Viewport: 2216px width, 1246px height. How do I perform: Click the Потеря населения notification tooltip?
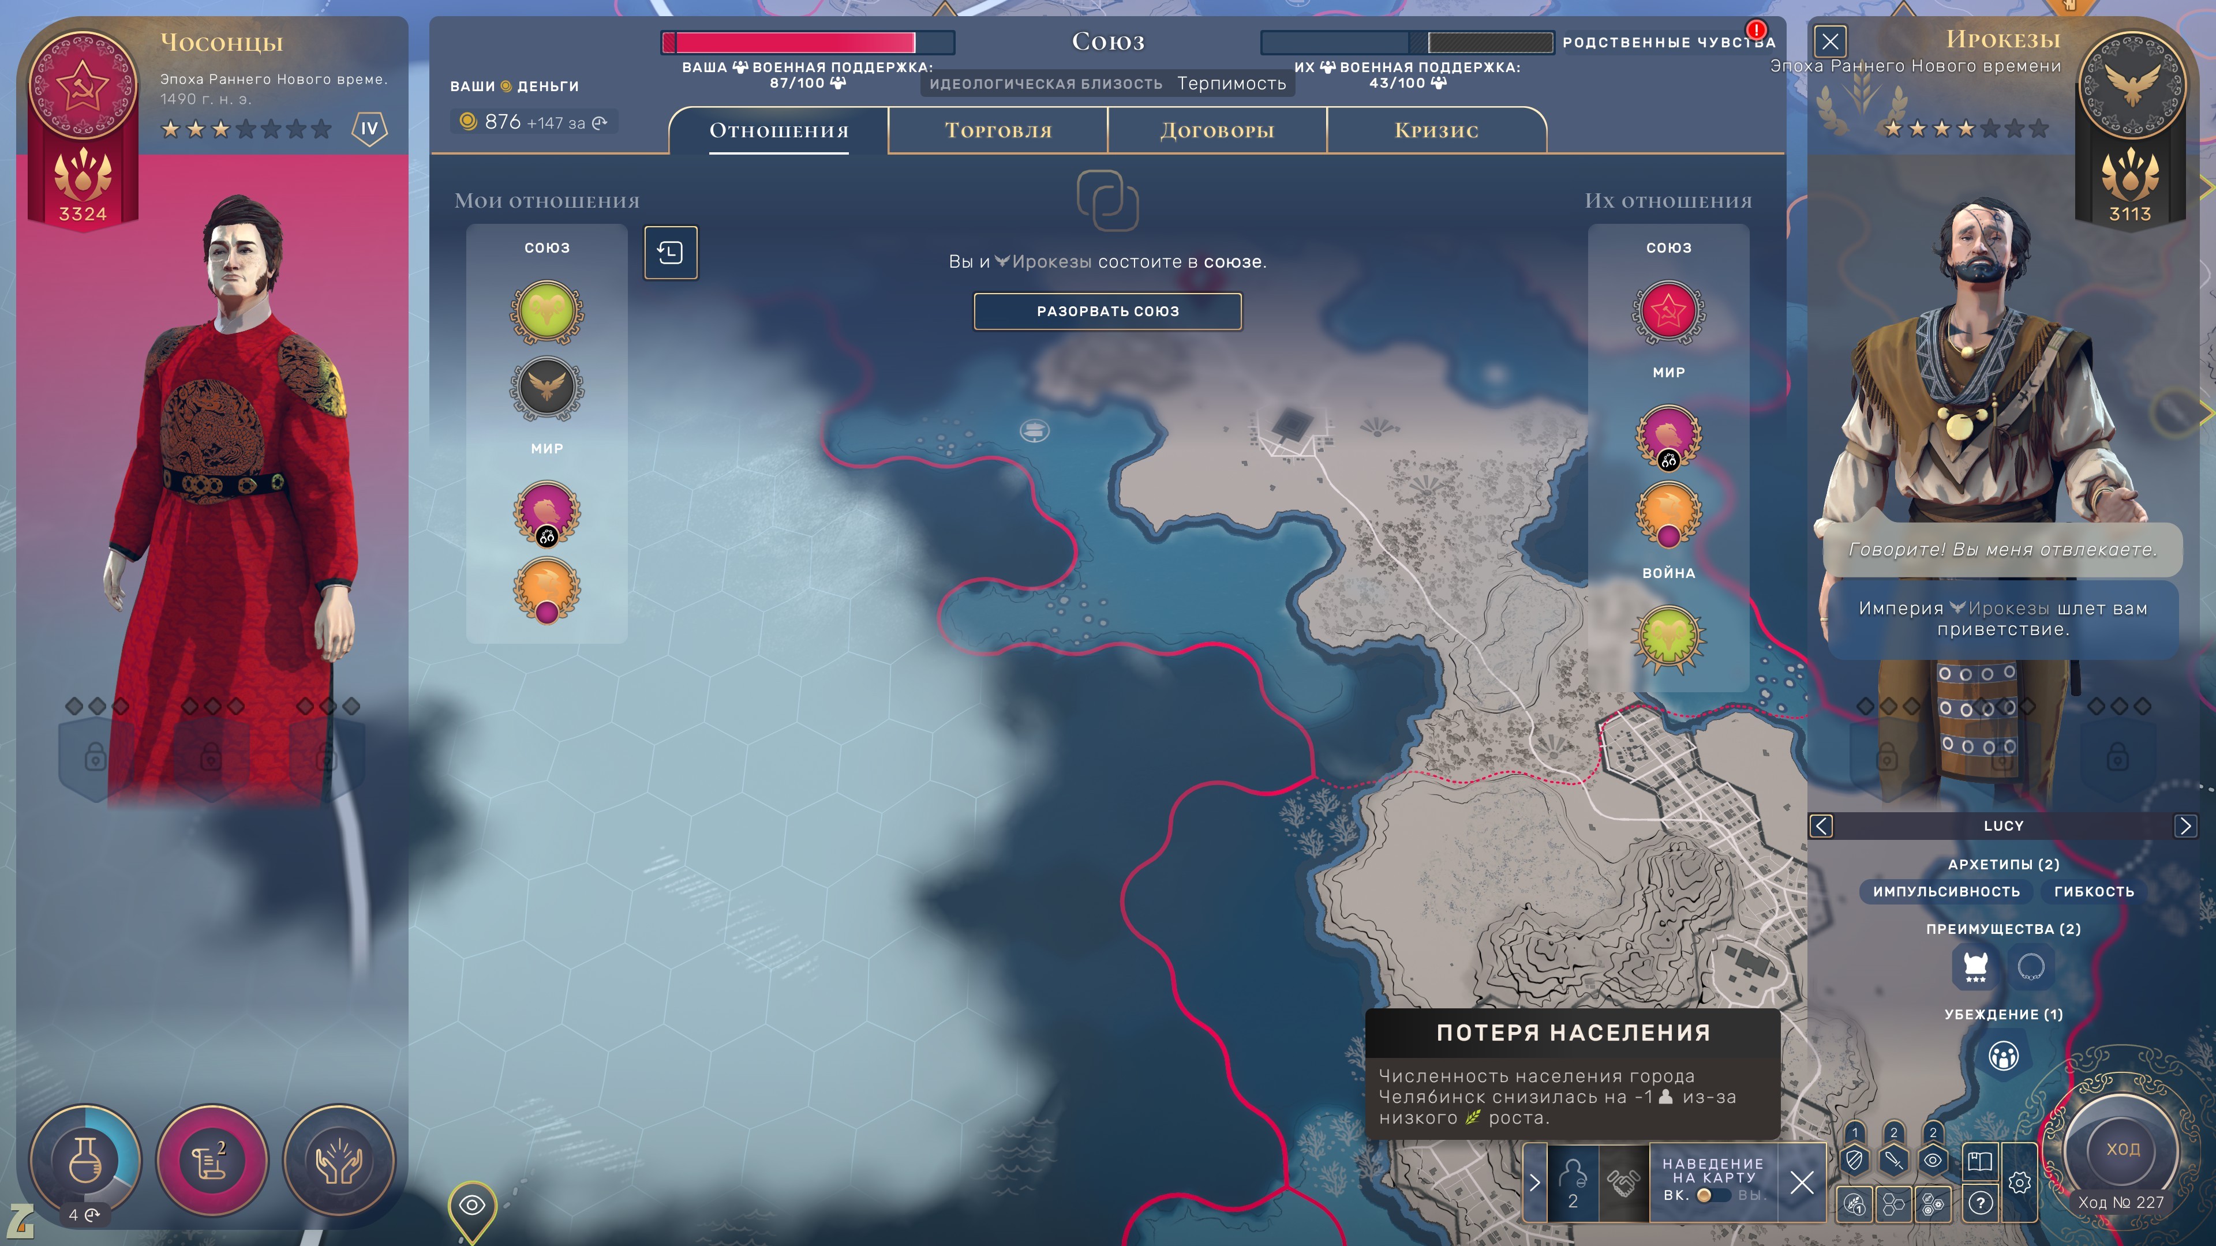(x=1573, y=1075)
